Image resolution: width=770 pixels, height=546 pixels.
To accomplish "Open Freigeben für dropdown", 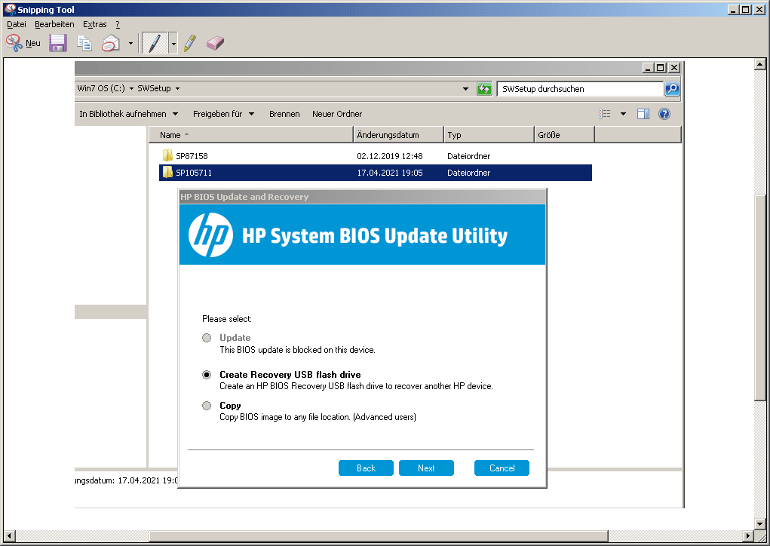I will click(x=223, y=114).
